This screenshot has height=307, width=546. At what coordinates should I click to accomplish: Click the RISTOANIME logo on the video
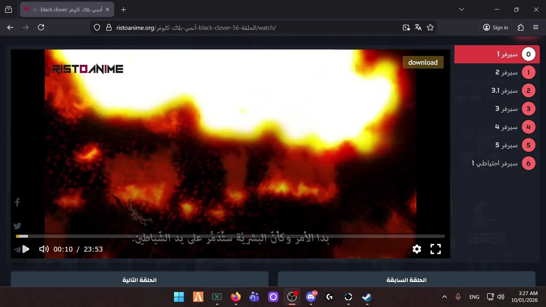(x=88, y=69)
